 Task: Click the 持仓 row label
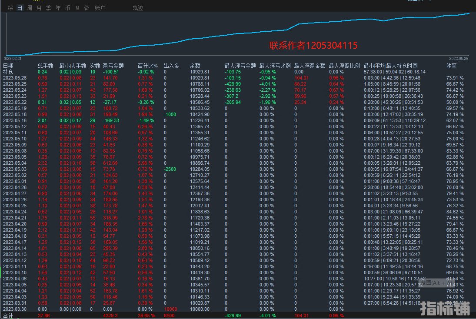click(x=8, y=72)
